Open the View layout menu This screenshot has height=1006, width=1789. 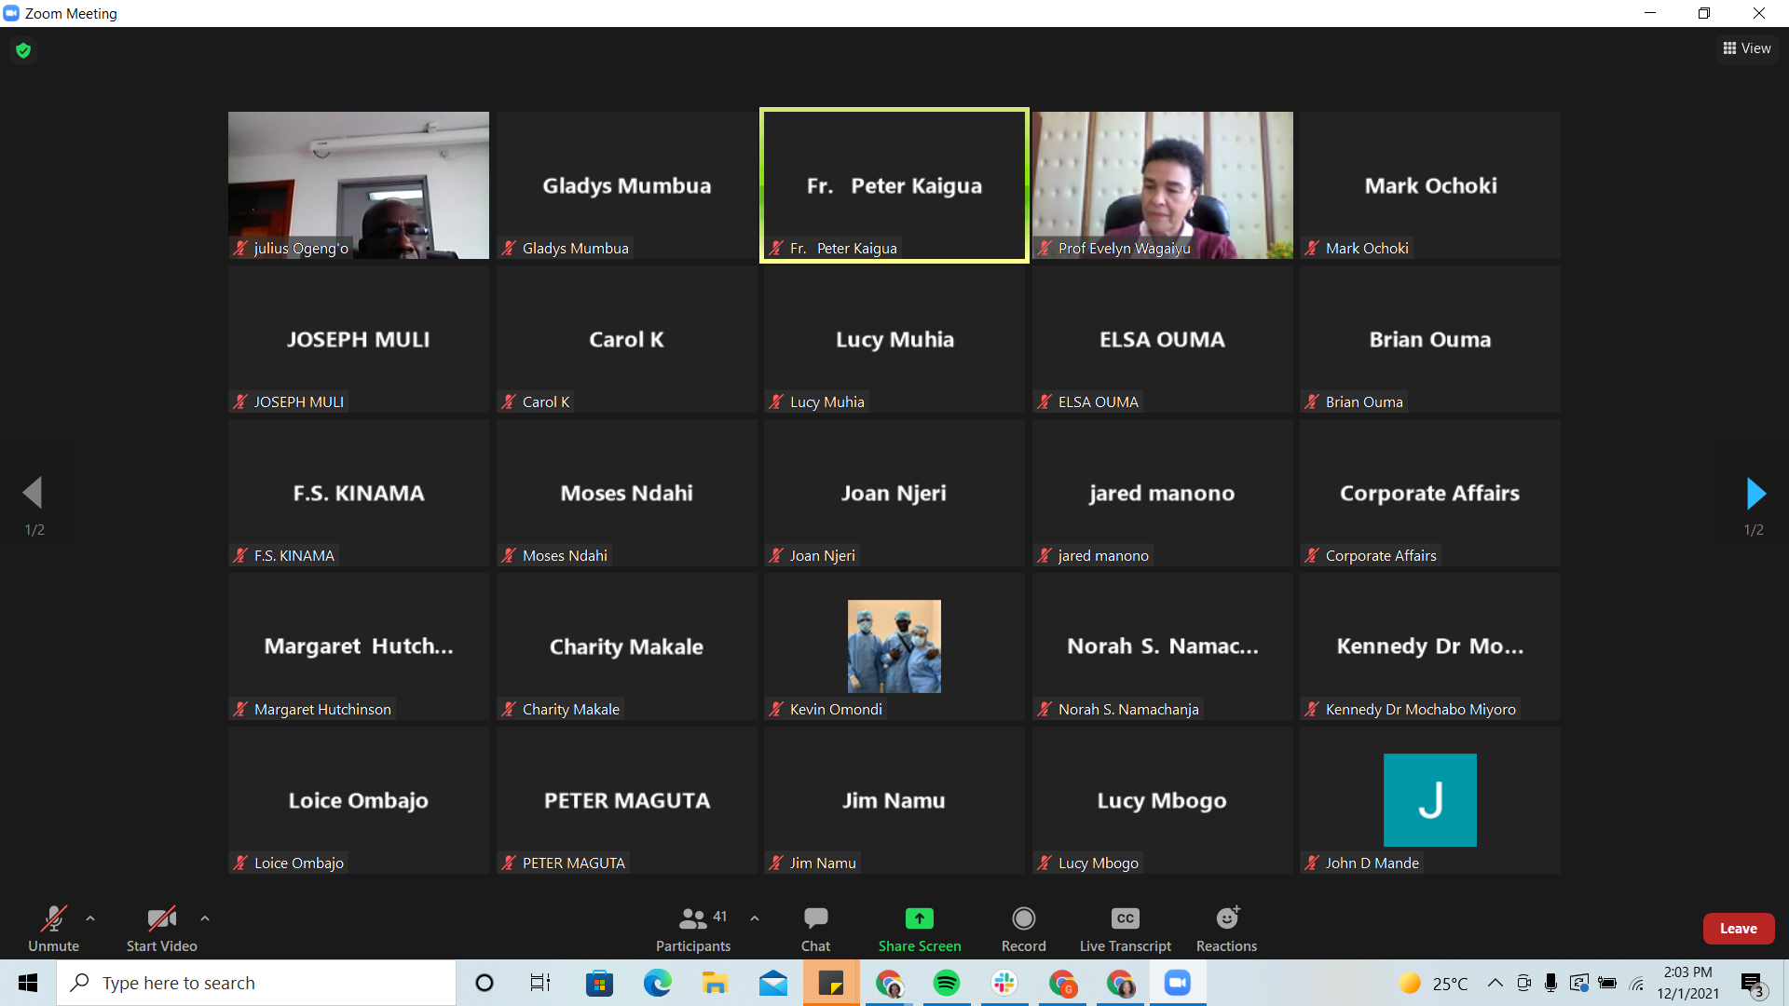[1747, 48]
